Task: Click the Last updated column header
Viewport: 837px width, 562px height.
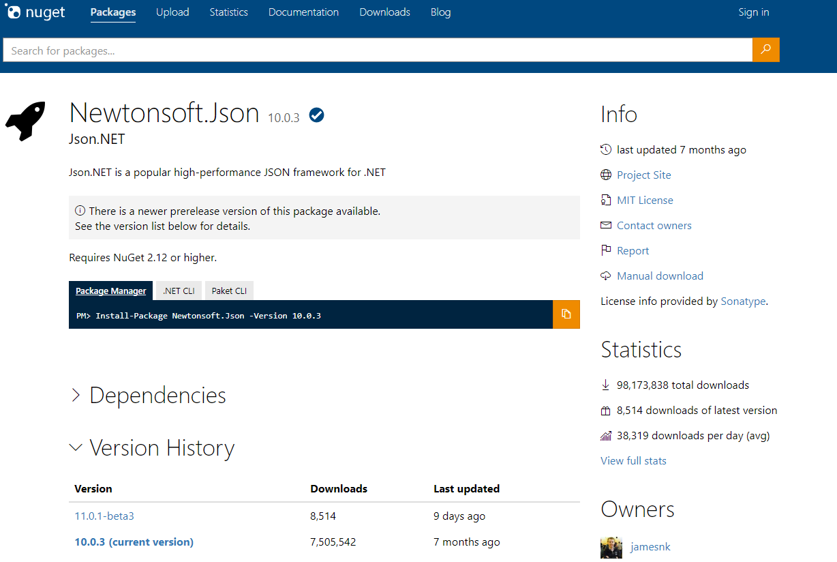Action: click(x=467, y=488)
